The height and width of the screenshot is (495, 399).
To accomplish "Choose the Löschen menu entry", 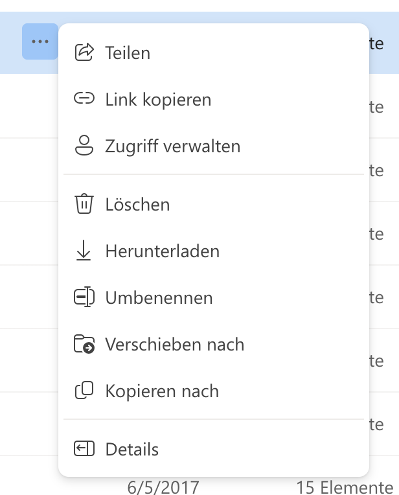I will (x=137, y=205).
